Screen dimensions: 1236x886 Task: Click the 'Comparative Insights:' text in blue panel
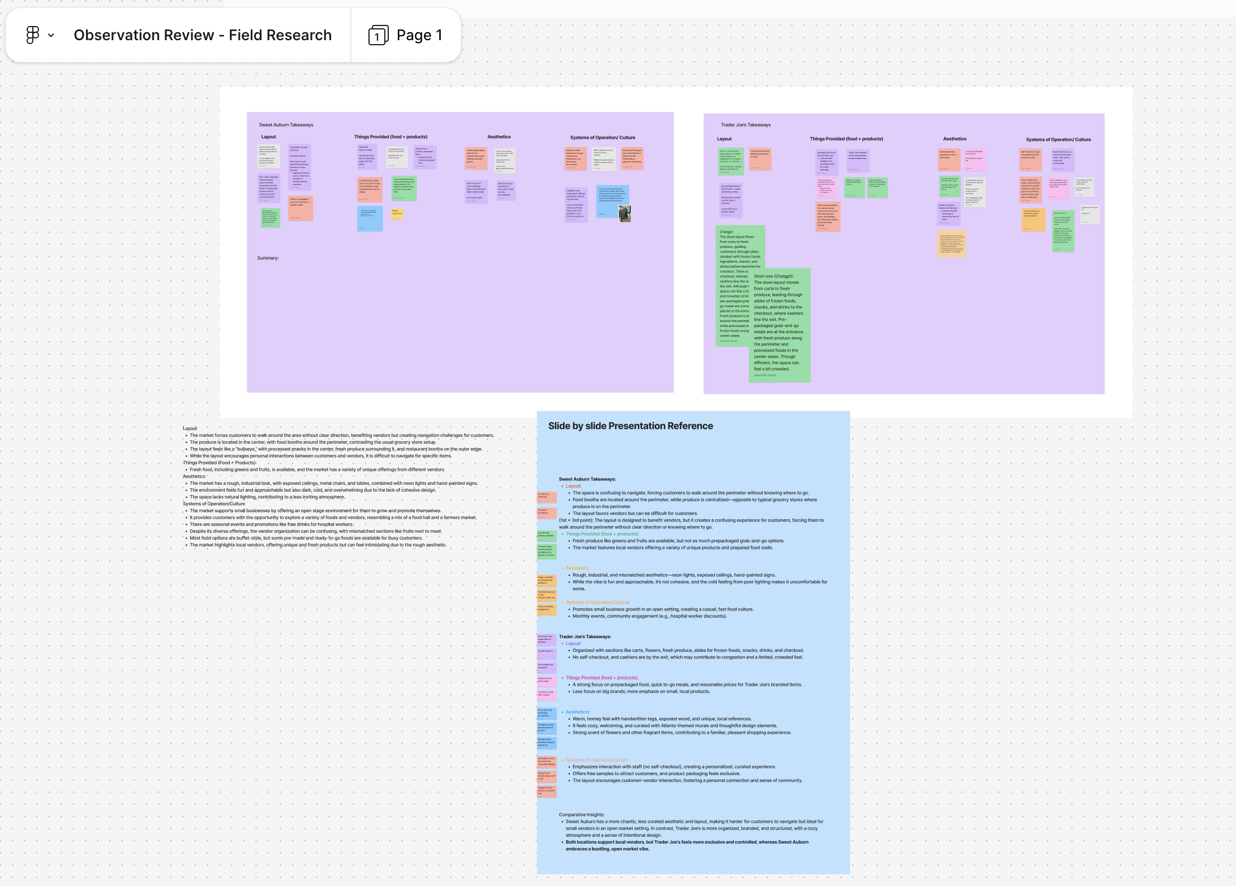(581, 815)
